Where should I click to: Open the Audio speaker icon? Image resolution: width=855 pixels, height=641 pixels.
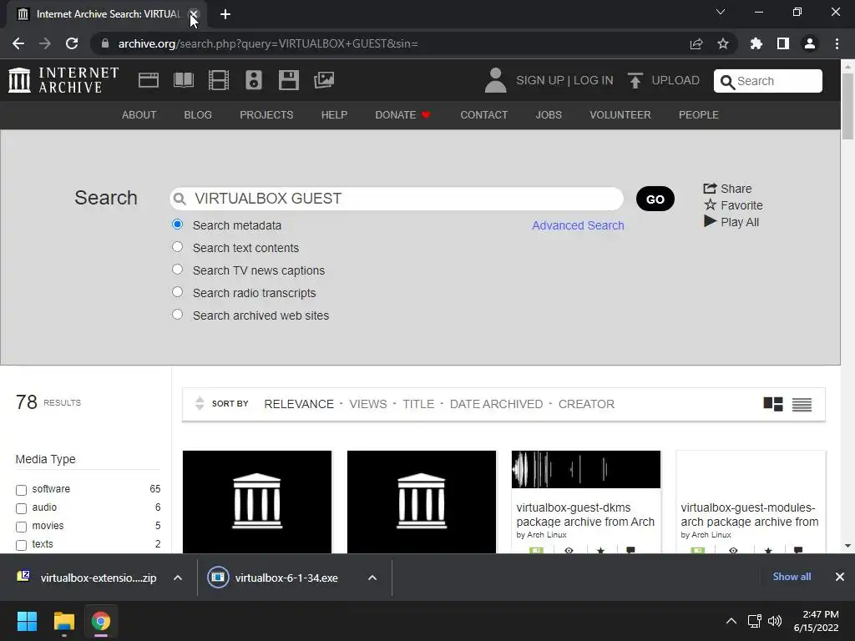254,80
